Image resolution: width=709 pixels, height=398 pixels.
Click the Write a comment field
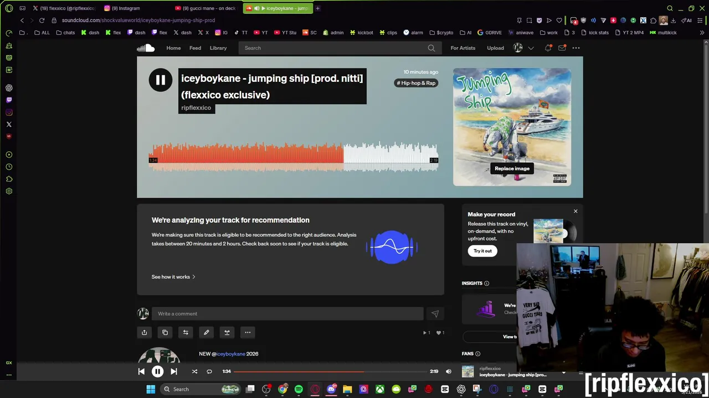point(287,314)
